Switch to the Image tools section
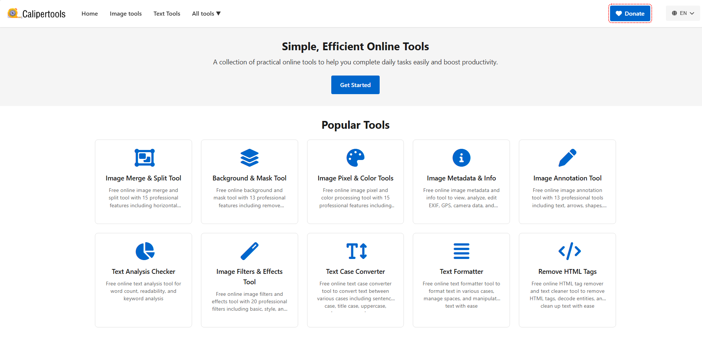The width and height of the screenshot is (702, 349). (x=125, y=13)
